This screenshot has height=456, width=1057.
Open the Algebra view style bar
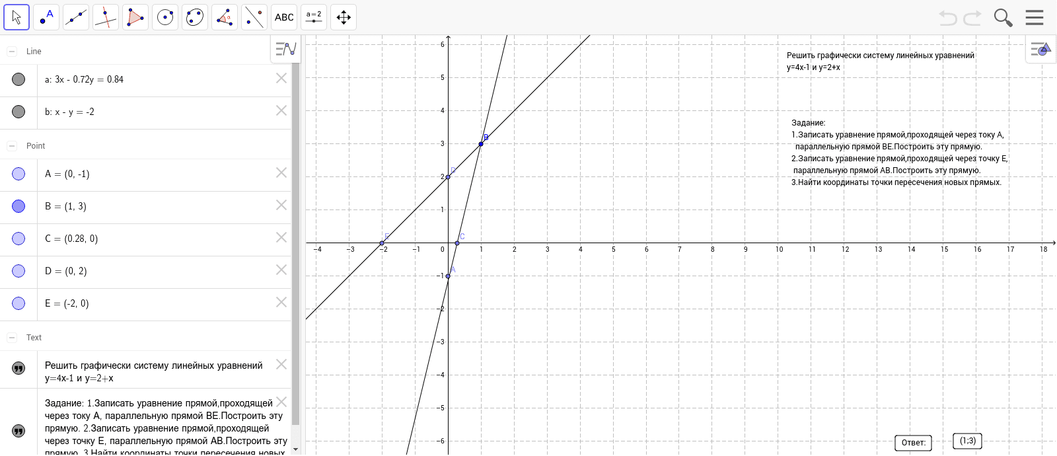(x=285, y=49)
